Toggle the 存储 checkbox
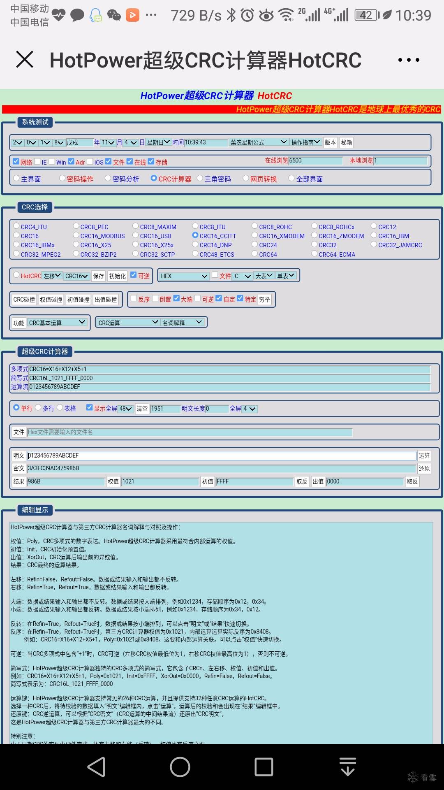This screenshot has height=790, width=444. (151, 161)
